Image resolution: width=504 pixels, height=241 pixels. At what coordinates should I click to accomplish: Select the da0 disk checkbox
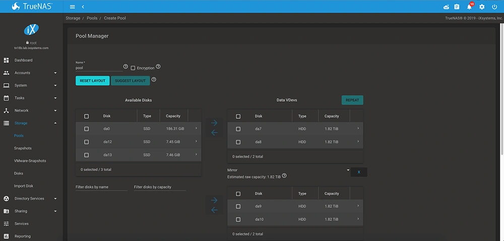tap(87, 129)
